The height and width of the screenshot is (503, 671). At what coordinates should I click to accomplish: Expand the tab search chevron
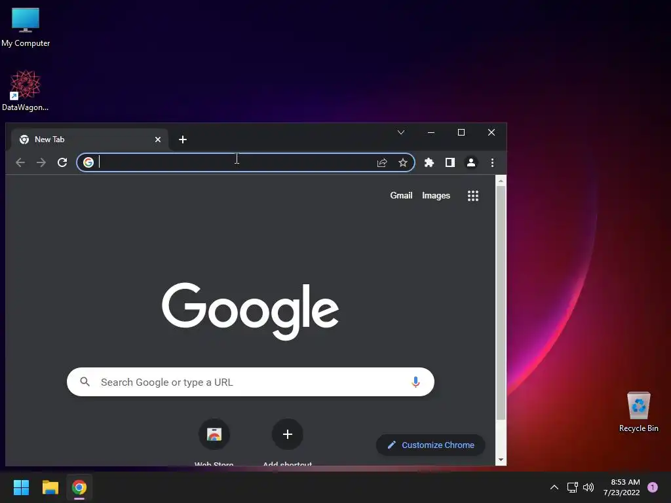point(401,132)
